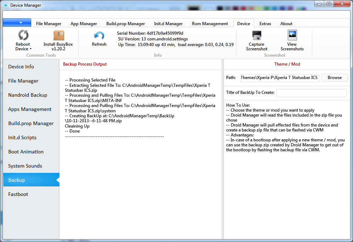Viewport: 353px width, 242px height.
Task: Expand the Reboot Device dropdown arrow
Action: tap(30, 49)
